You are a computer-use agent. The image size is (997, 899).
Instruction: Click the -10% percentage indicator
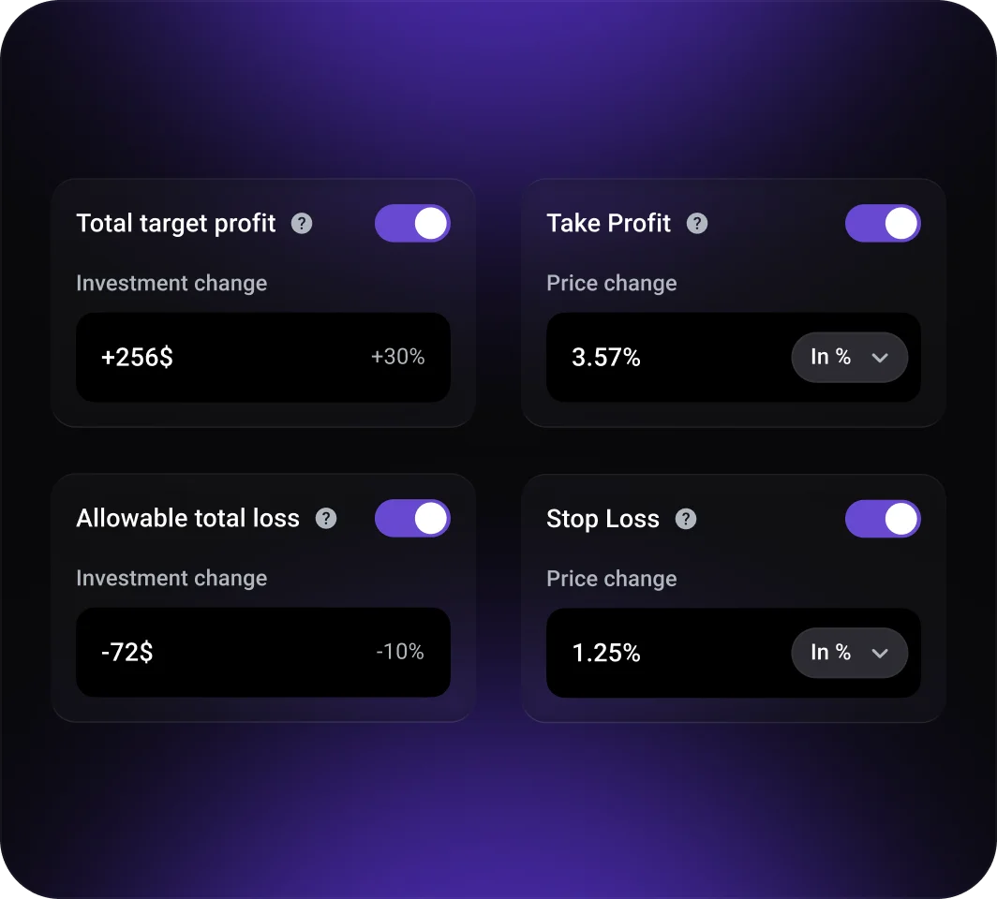pos(400,652)
